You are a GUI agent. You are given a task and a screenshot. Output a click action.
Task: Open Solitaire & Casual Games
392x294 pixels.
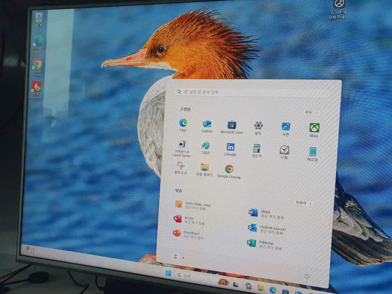pos(182,149)
